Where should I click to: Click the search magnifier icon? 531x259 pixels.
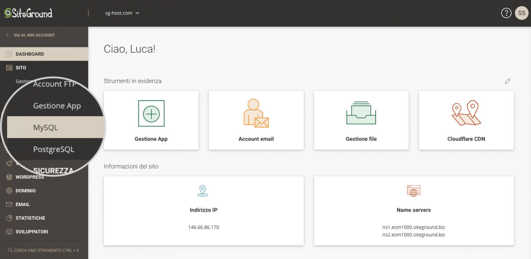[10, 251]
